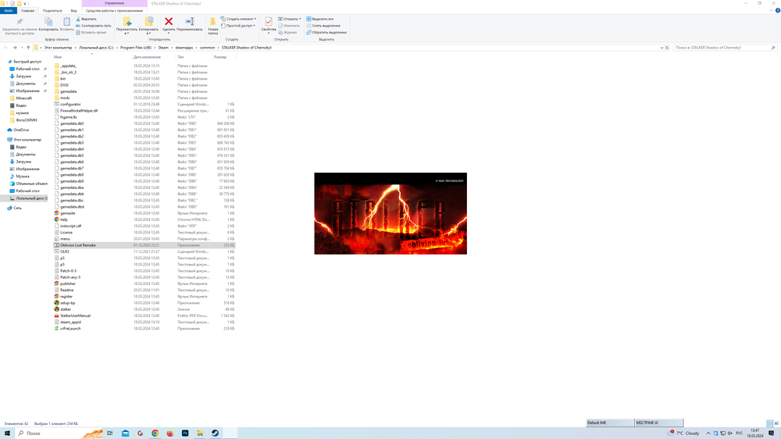
Task: Click the Copy icon in clipboard group
Action: (48, 24)
